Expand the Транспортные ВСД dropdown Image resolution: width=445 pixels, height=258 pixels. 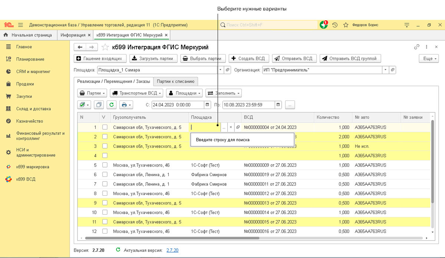(136, 93)
